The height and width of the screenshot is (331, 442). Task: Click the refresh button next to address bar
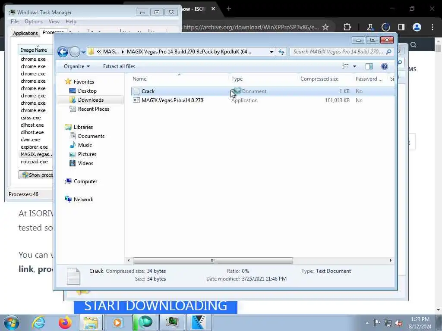281,52
